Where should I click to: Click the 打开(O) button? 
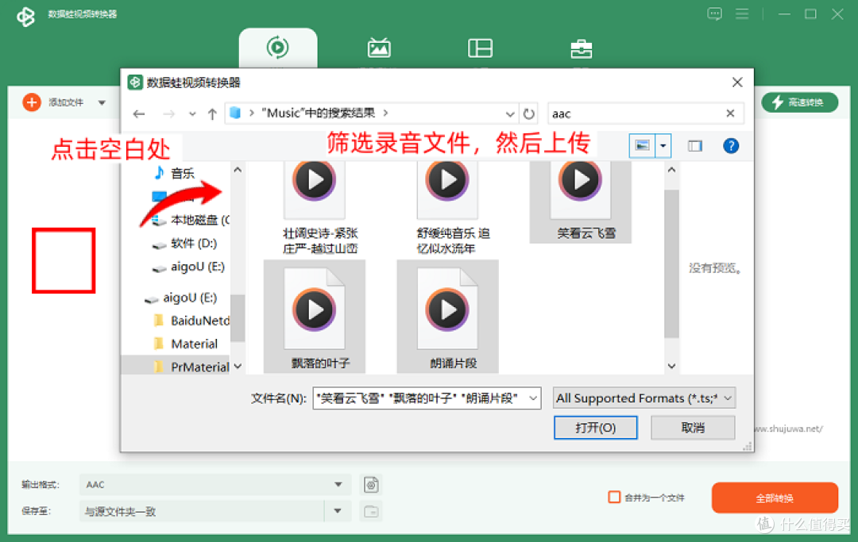(x=595, y=428)
